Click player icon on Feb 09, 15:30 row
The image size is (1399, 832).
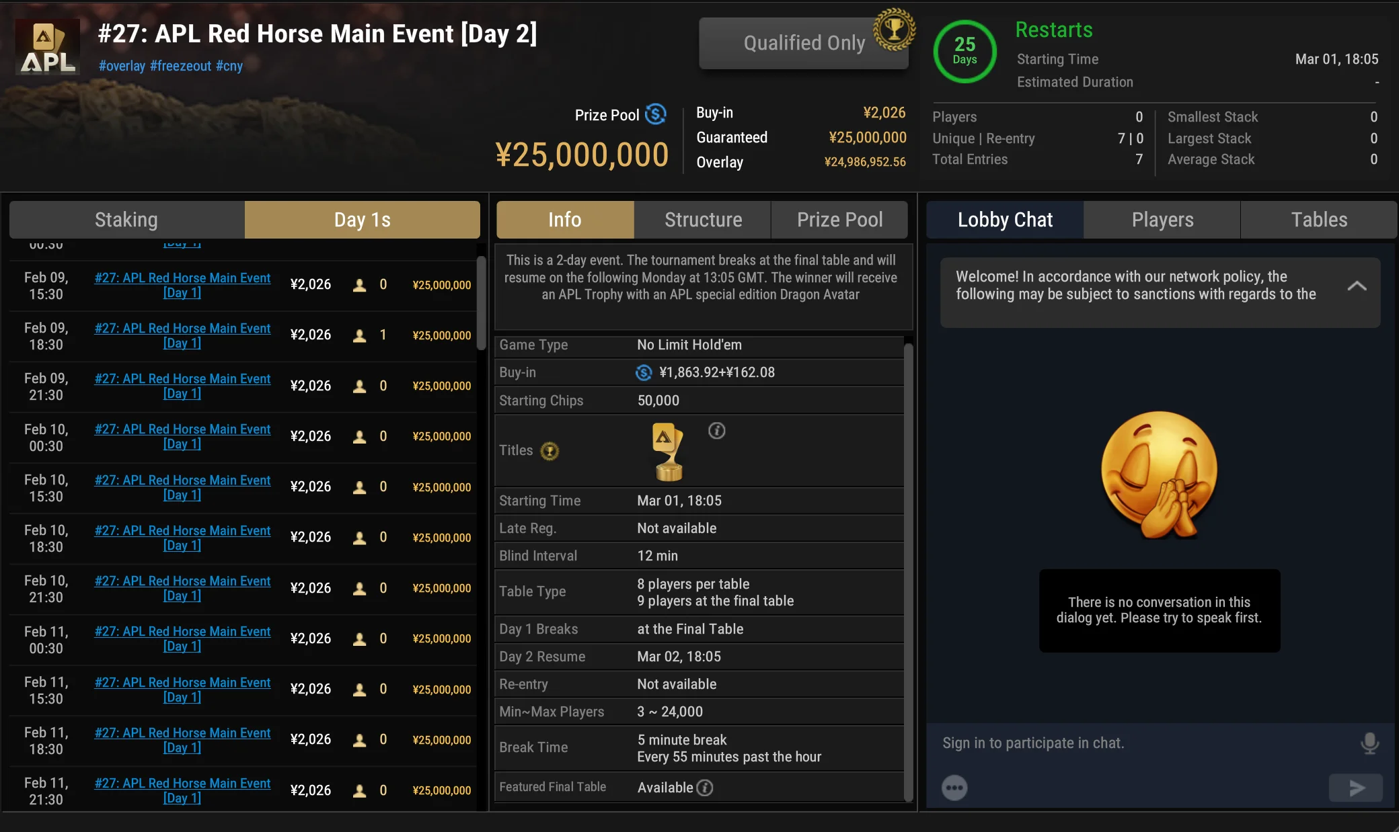[360, 285]
